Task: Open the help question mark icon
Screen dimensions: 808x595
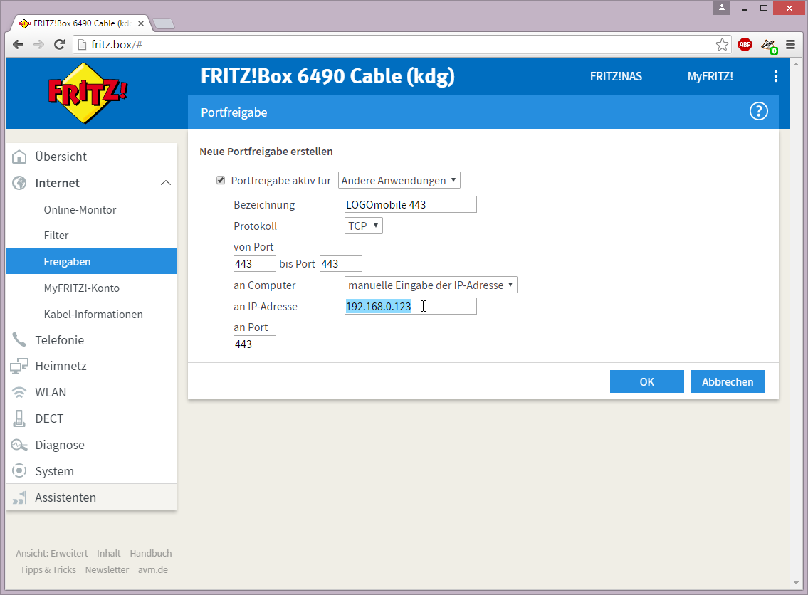Action: [759, 111]
